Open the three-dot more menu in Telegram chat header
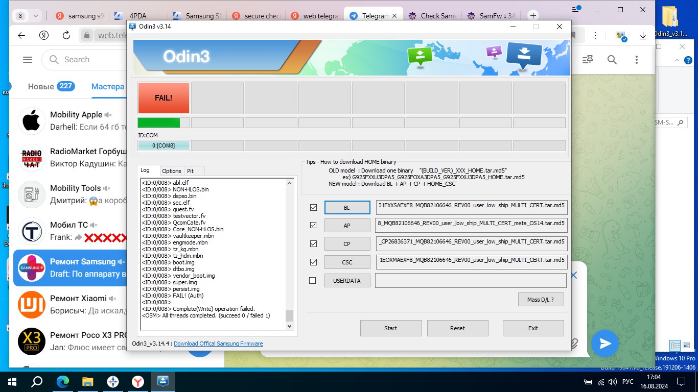The width and height of the screenshot is (698, 392). point(637,60)
